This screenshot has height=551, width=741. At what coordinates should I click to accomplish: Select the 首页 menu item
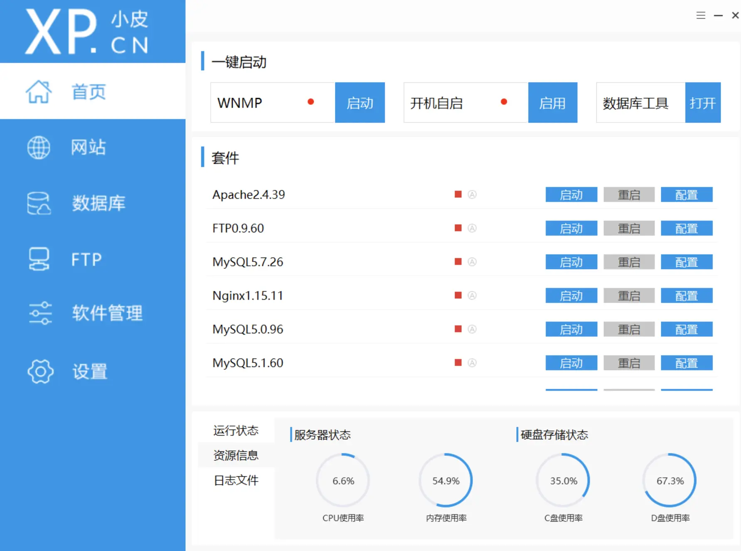93,91
